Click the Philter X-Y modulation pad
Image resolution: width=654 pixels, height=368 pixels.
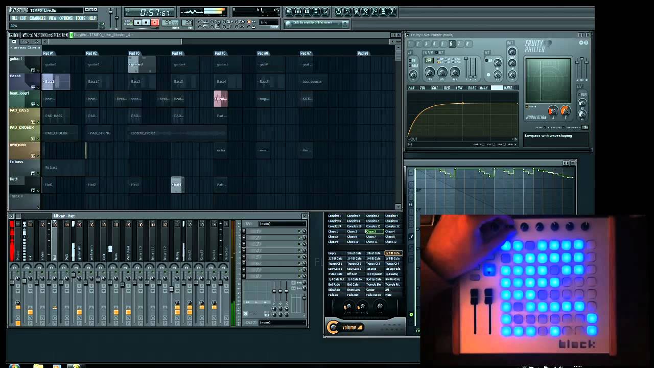pyautogui.click(x=548, y=80)
